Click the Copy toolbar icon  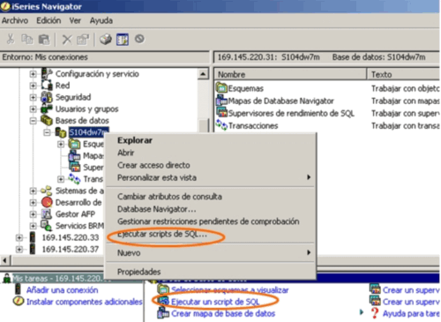(27, 39)
